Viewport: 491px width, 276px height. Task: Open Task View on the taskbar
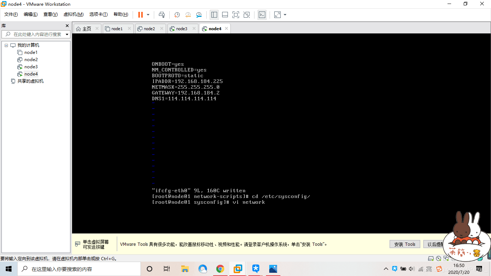point(167,269)
